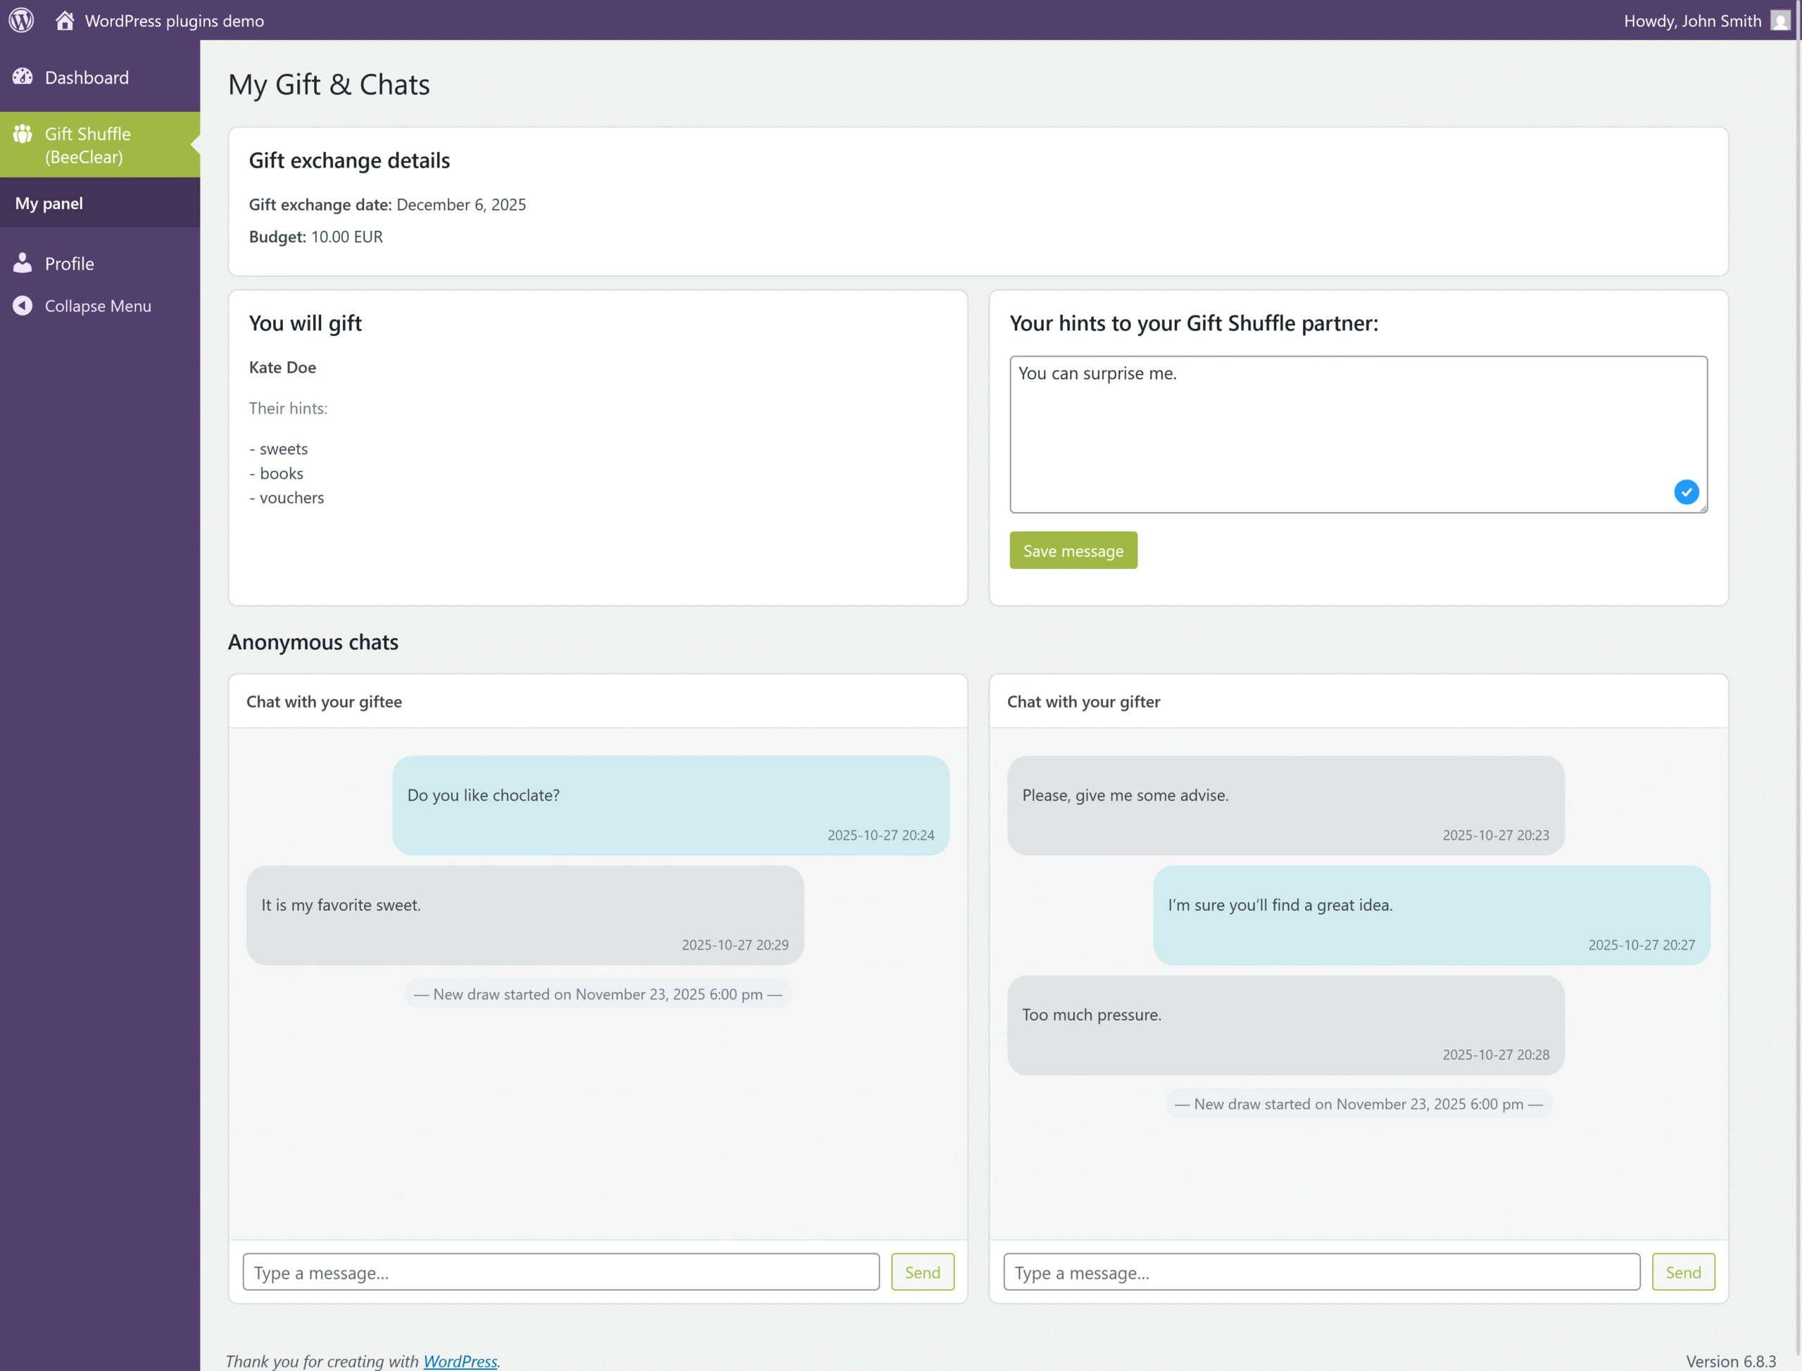Click the Profile person icon

click(x=23, y=263)
